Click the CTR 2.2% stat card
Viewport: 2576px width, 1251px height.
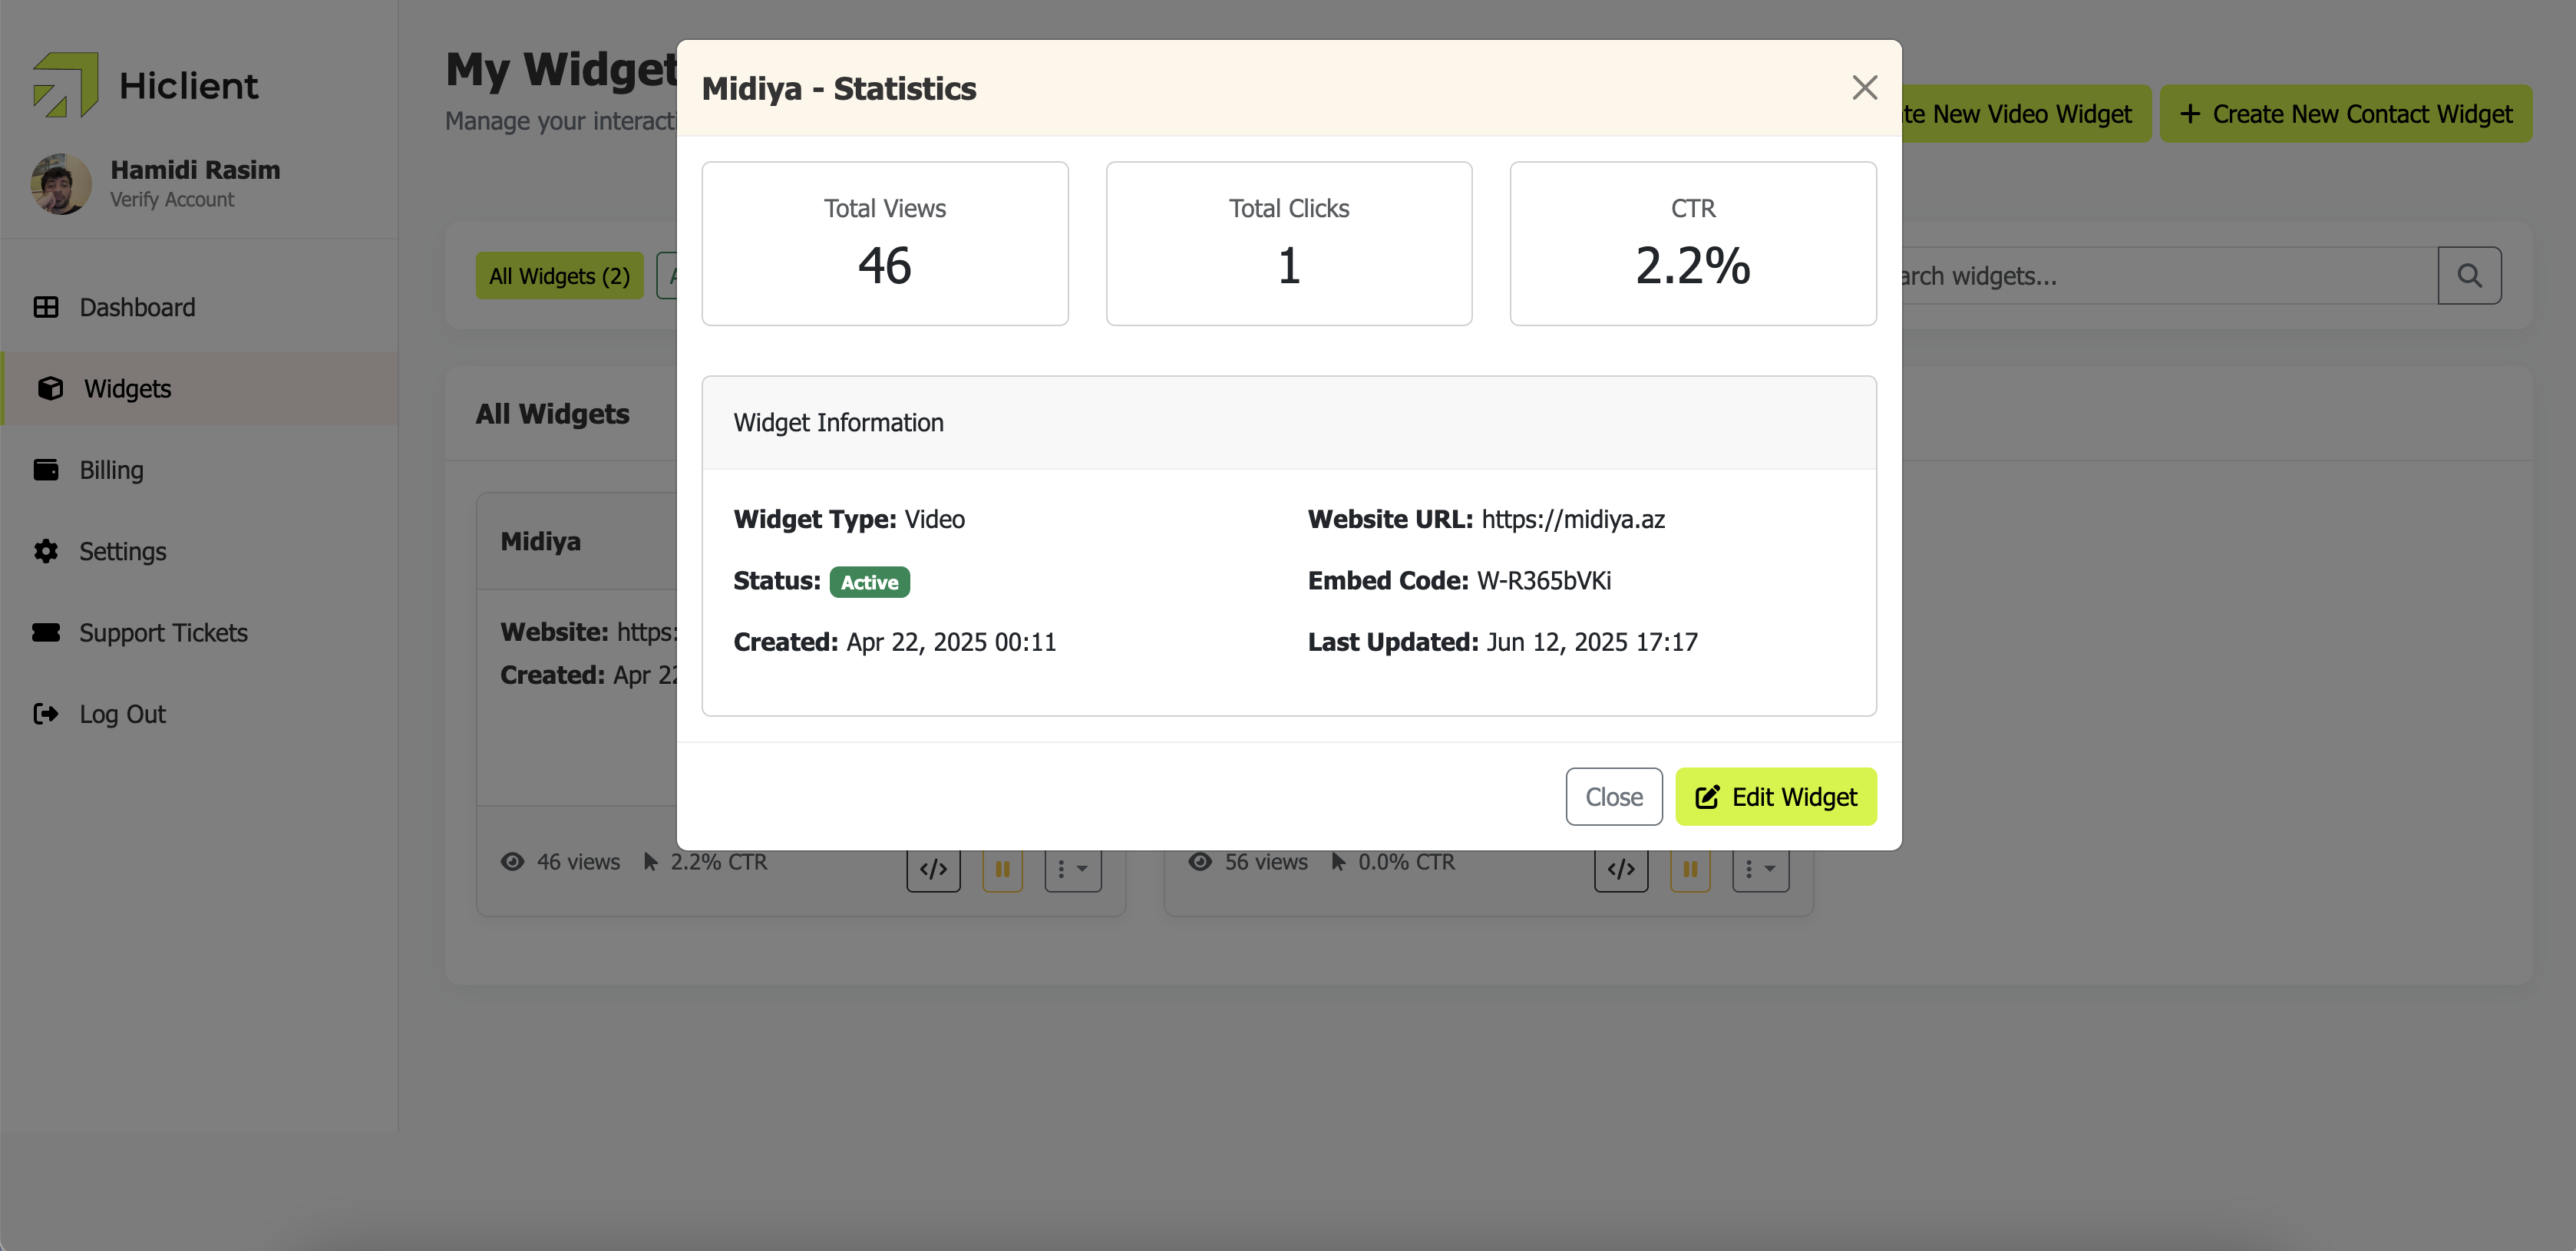[x=1693, y=244]
